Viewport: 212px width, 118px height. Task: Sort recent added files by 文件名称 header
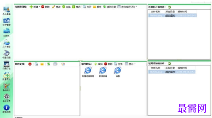tap(155, 68)
